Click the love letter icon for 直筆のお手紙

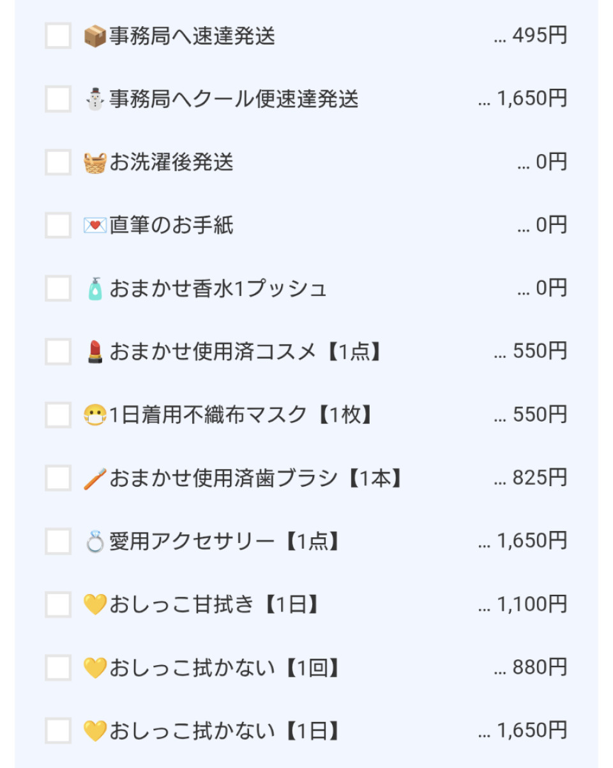[95, 226]
